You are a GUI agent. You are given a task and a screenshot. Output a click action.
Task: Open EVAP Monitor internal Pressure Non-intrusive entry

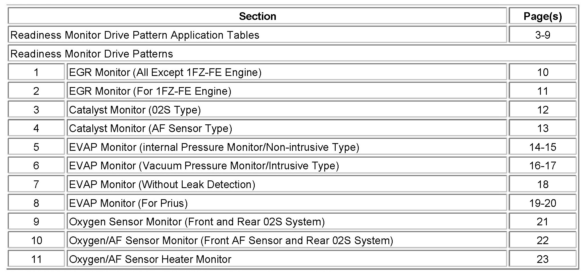click(214, 147)
